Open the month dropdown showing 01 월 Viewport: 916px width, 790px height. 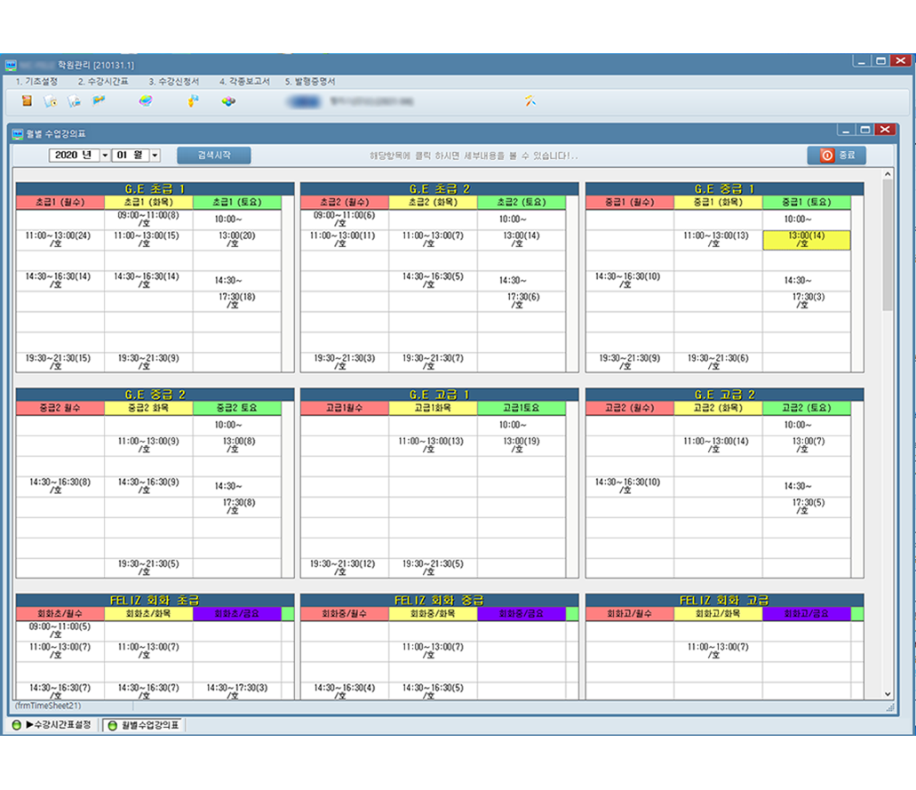click(155, 156)
